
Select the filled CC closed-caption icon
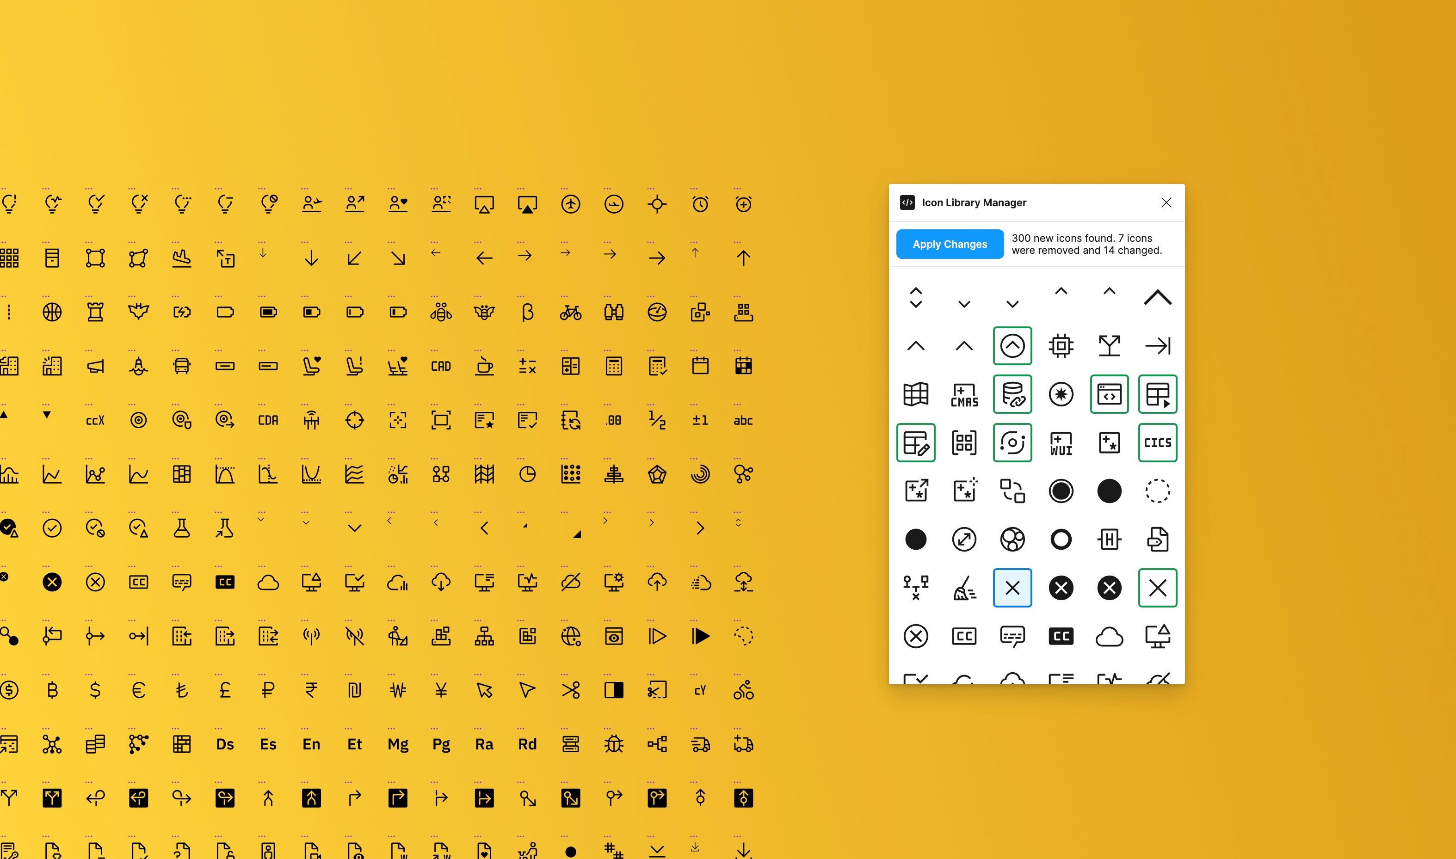(x=1061, y=636)
